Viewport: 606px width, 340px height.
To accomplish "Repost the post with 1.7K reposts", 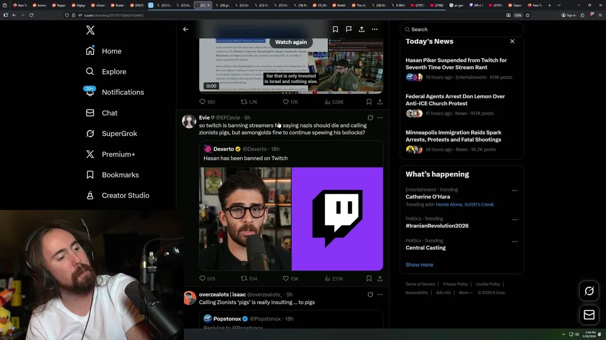I will pos(249,102).
